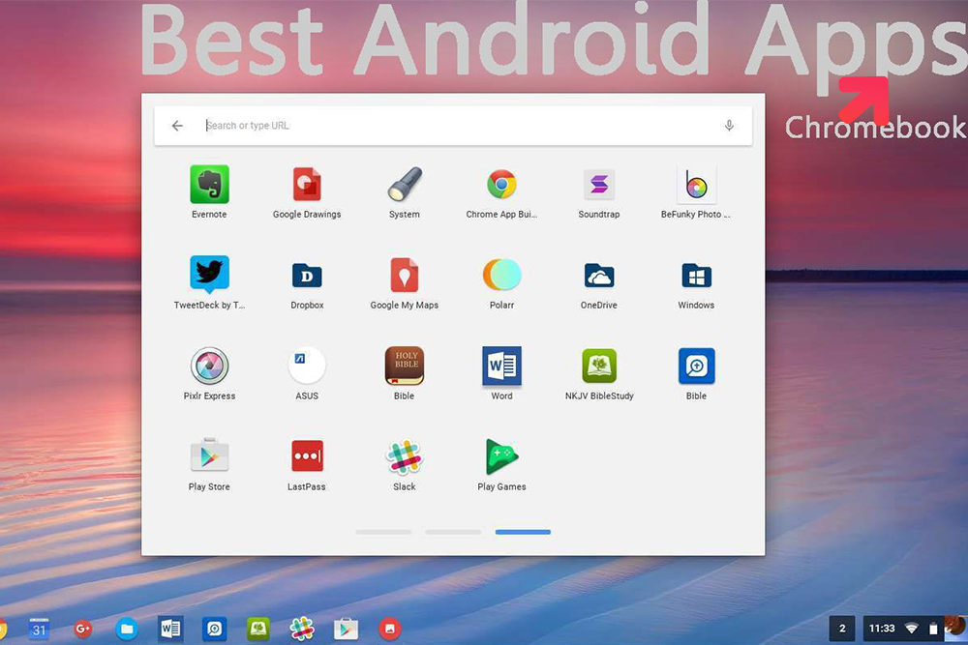Open Google My Maps
This screenshot has width=968, height=645.
405,275
